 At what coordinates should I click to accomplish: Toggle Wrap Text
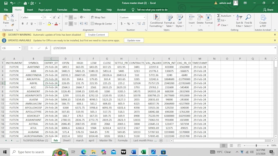[98, 17]
